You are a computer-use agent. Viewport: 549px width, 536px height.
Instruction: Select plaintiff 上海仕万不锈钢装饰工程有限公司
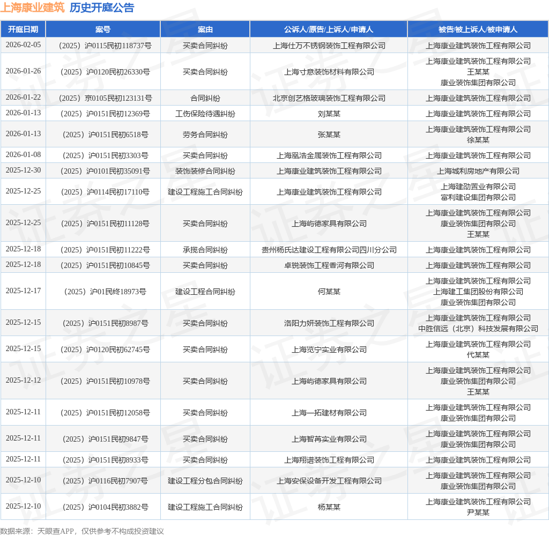[x=329, y=46]
